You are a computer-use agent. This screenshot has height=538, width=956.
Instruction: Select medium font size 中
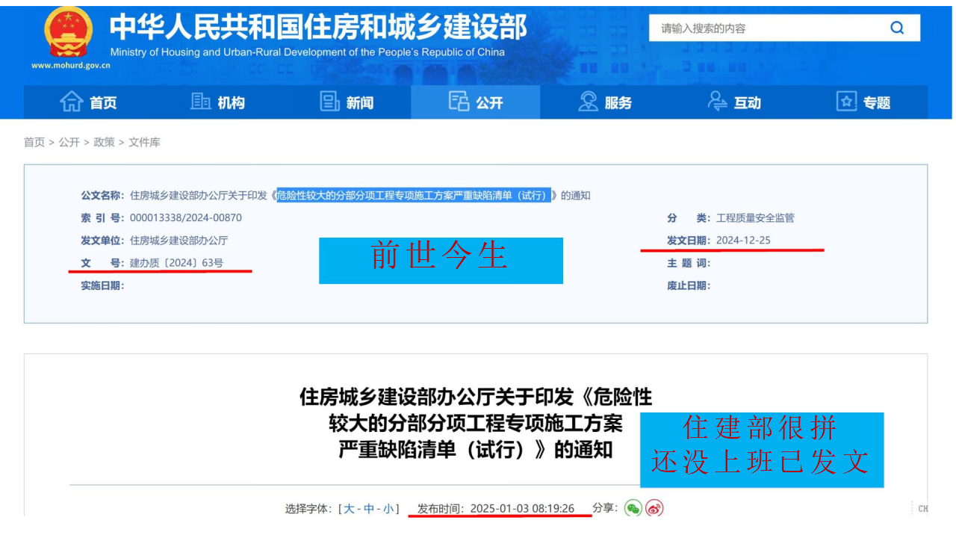[369, 510]
